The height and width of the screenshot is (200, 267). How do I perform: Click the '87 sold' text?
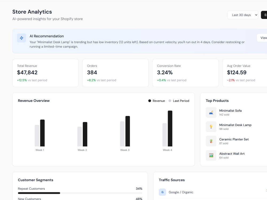tap(224, 143)
